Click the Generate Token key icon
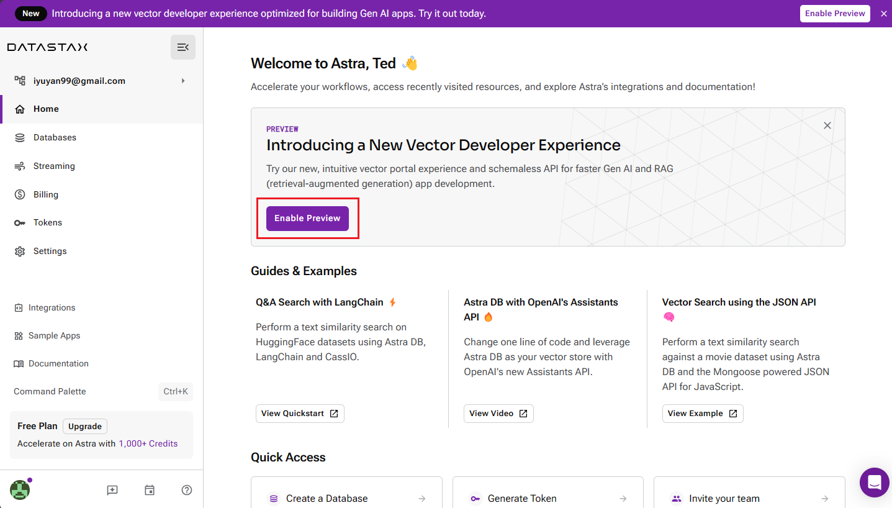892x508 pixels. click(475, 499)
